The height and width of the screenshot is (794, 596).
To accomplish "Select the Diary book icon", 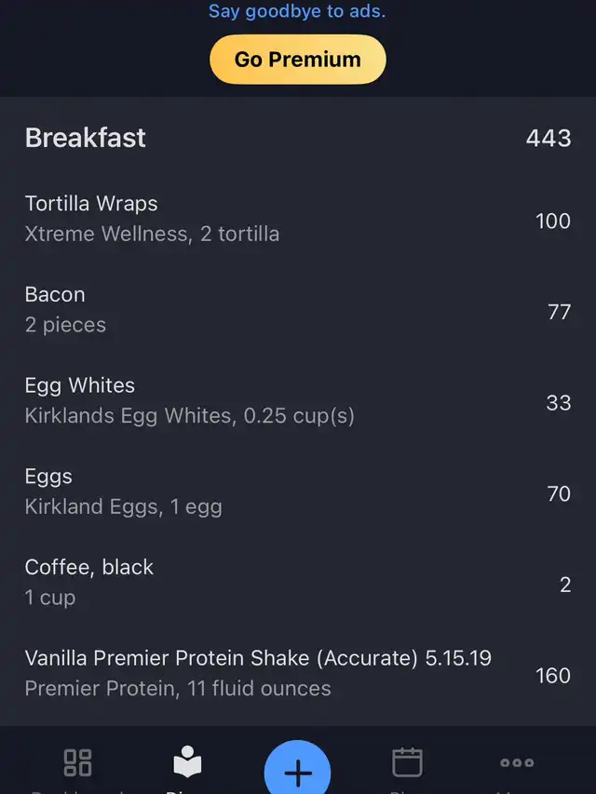I will 187,761.
